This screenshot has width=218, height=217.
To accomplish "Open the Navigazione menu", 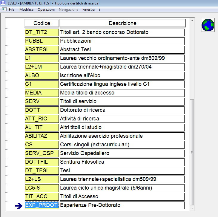I will [69, 10].
